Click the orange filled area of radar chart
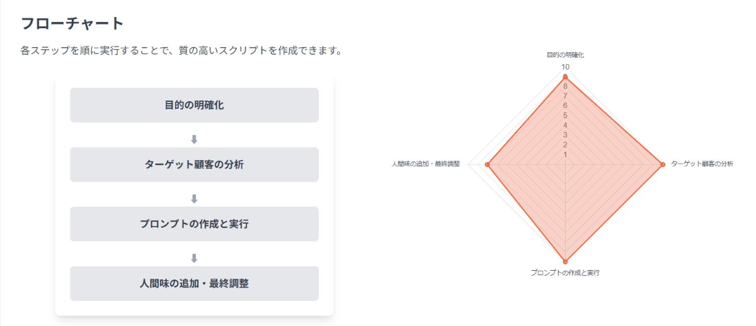Screen dimensions: 756x326 pyautogui.click(x=592, y=188)
